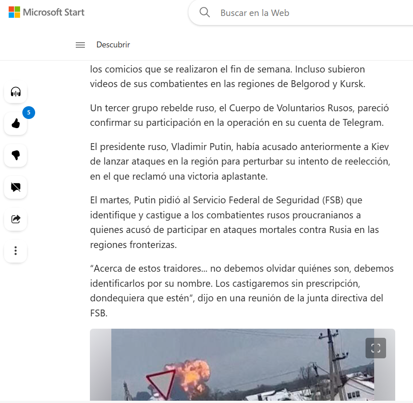
Task: Click the explosion photo thumbnail
Action: [x=242, y=365]
